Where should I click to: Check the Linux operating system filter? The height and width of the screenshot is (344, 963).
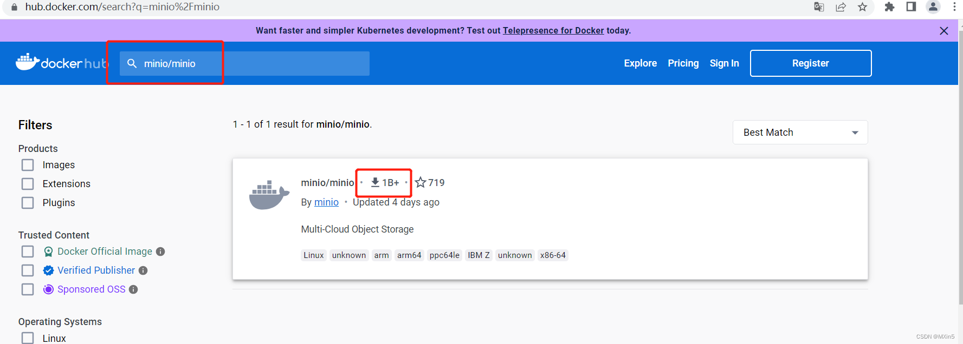pos(28,338)
